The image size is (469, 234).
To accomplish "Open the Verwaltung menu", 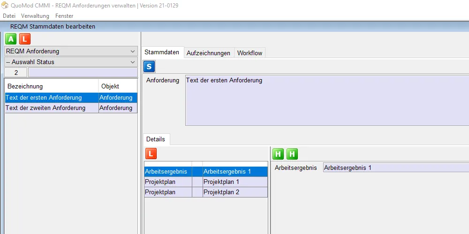I will click(x=35, y=16).
